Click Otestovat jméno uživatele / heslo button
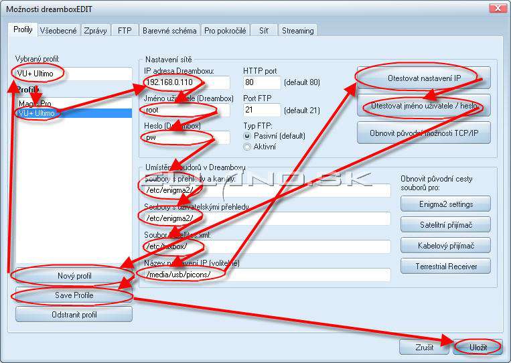511x363 pixels. [x=424, y=106]
